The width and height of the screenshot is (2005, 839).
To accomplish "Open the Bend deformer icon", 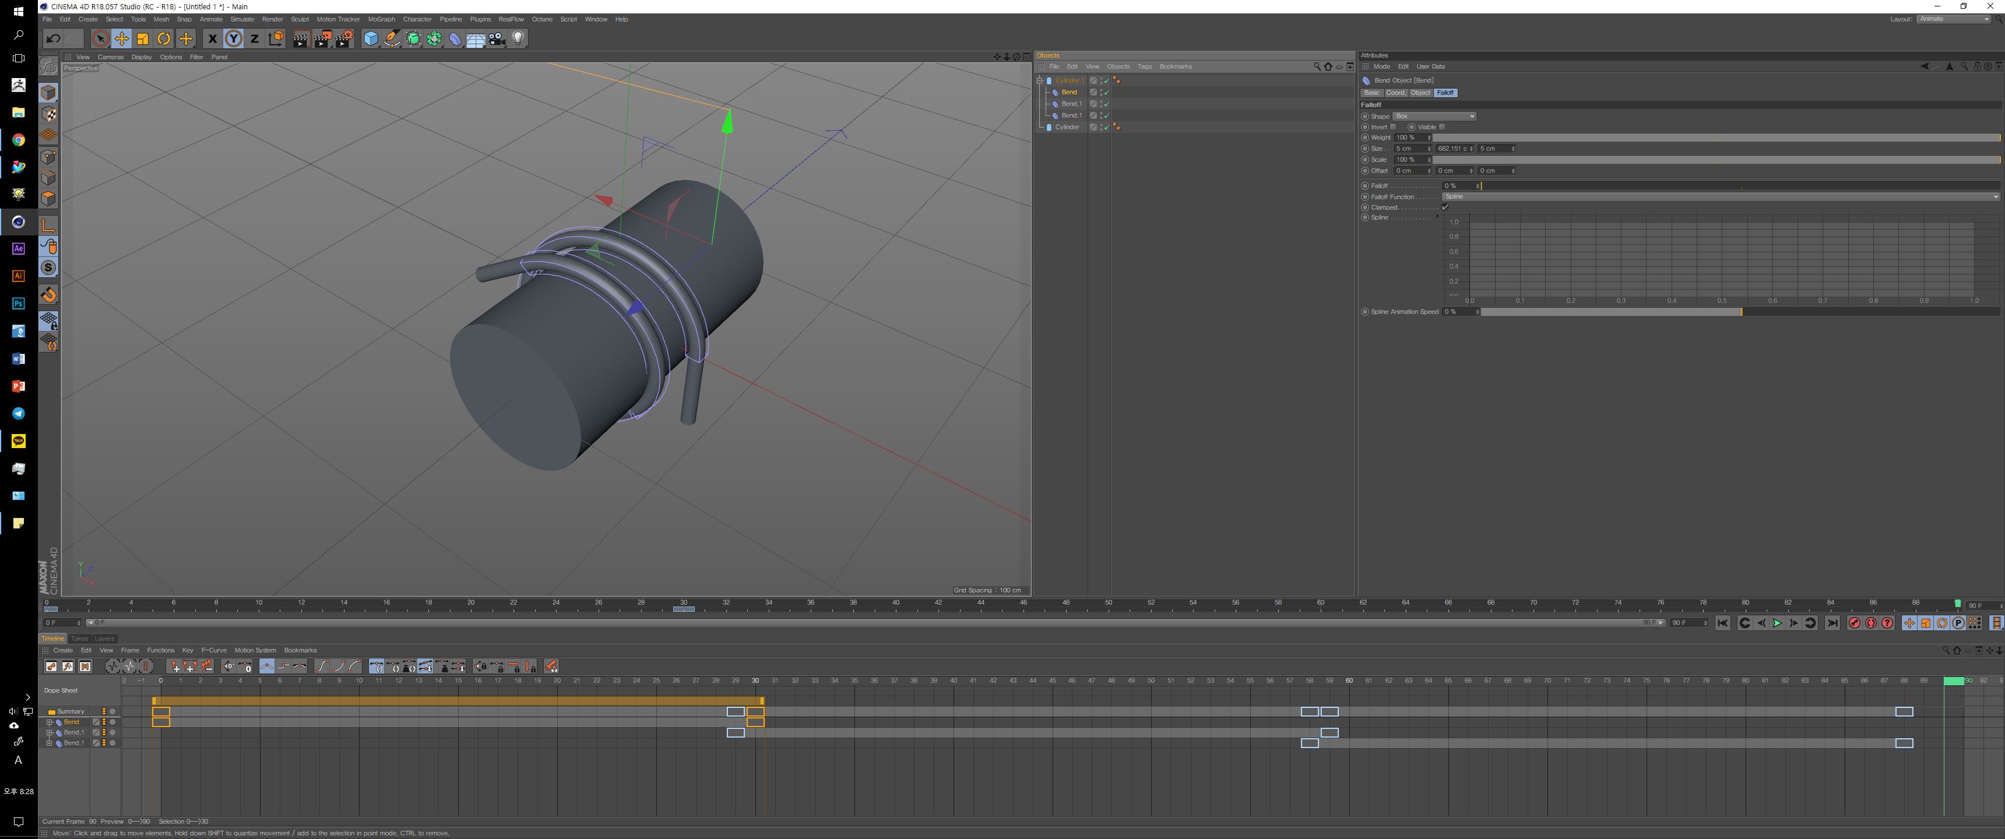I will [455, 39].
